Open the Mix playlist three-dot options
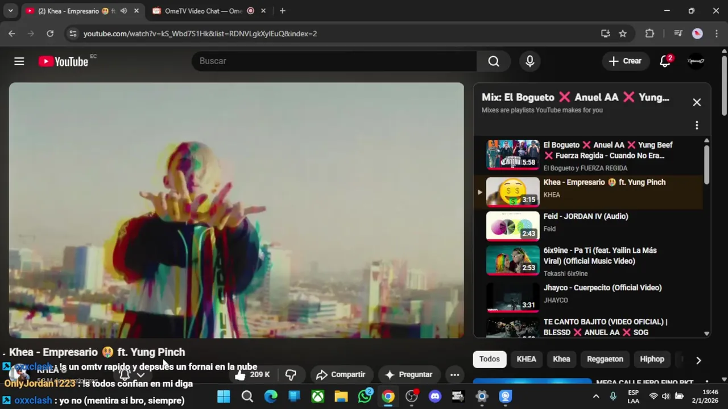This screenshot has width=728, height=409. (x=697, y=125)
